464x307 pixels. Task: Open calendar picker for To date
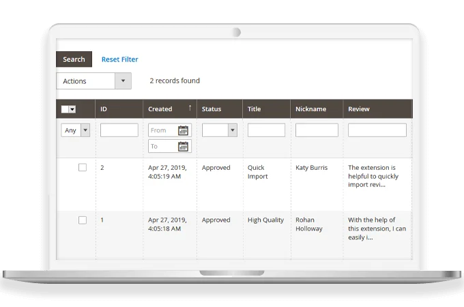[x=183, y=146]
